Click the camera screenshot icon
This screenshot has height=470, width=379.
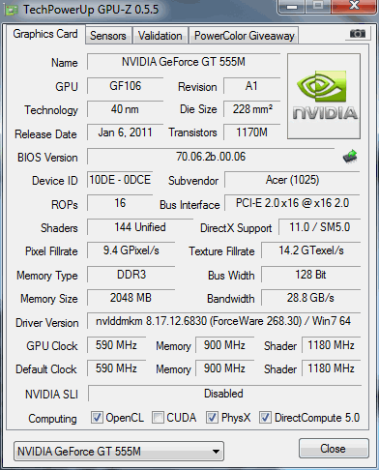(x=358, y=34)
